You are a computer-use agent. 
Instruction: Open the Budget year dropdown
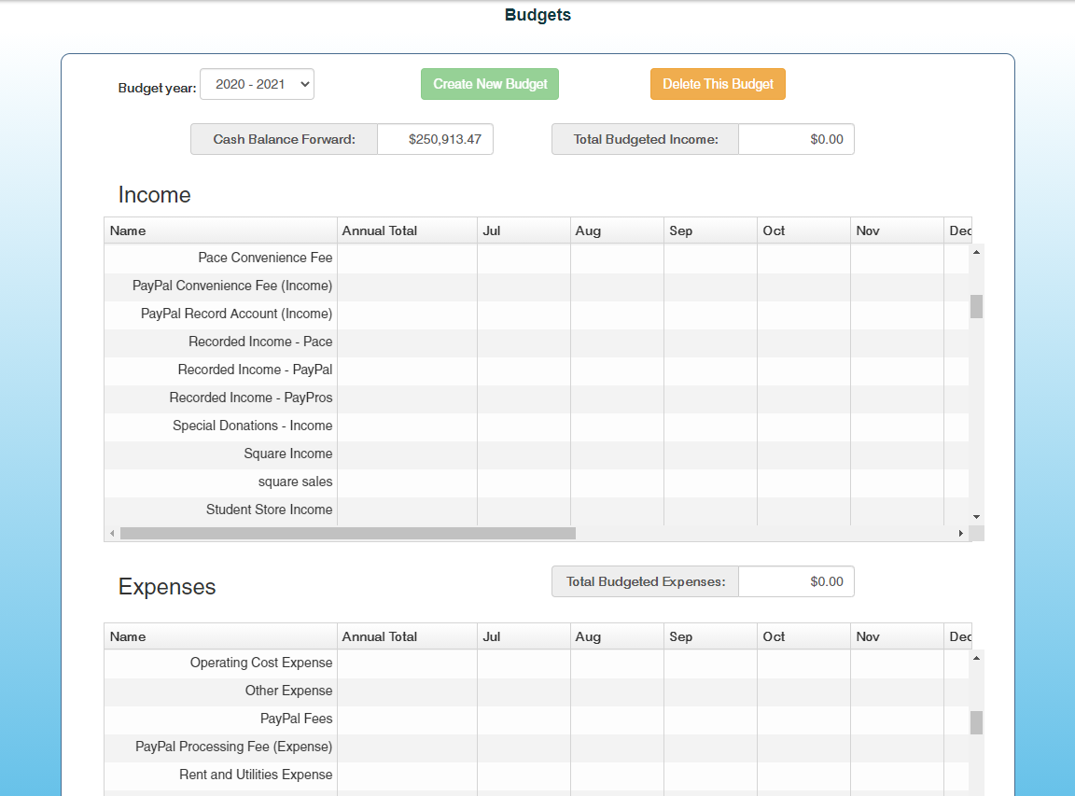tap(257, 84)
